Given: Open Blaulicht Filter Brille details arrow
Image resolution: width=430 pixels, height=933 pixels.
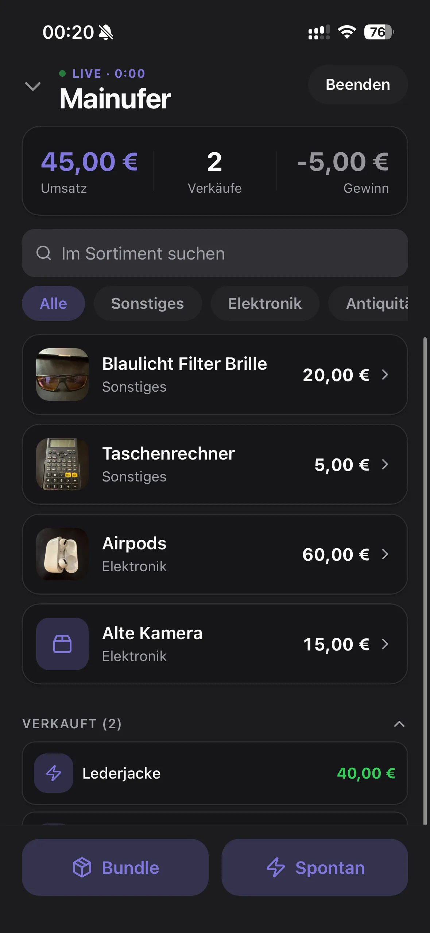Looking at the screenshot, I should point(385,375).
